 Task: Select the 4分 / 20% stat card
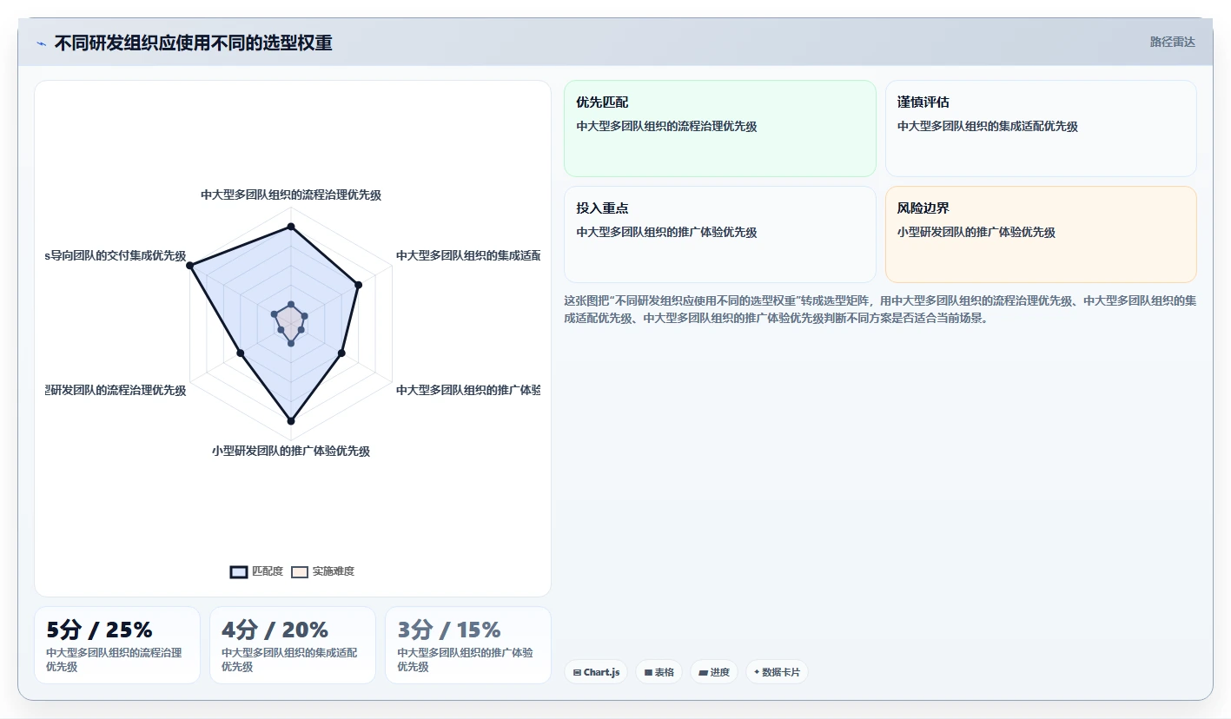click(293, 645)
